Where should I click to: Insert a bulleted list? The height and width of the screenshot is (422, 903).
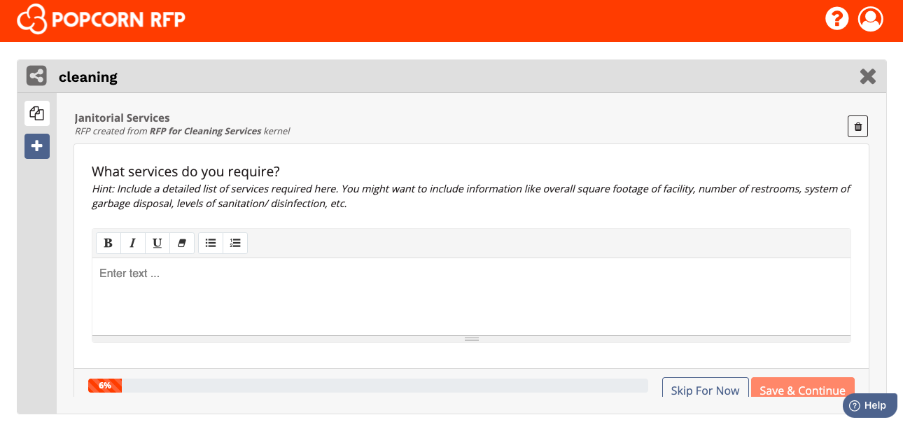coord(211,243)
